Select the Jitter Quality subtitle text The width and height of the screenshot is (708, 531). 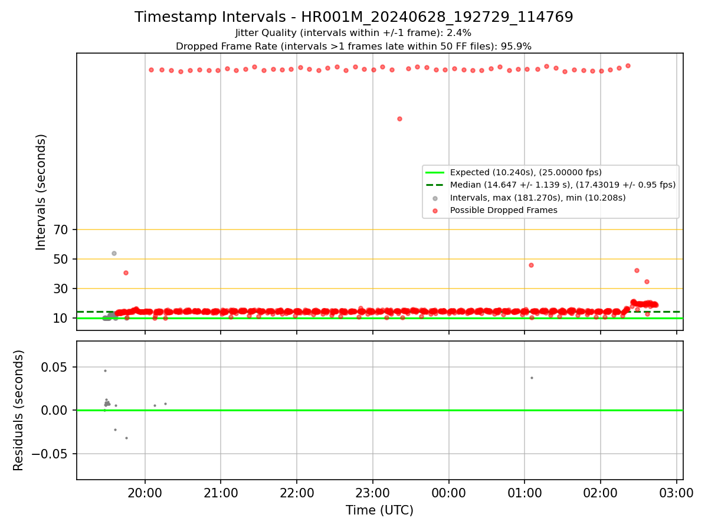click(353, 33)
